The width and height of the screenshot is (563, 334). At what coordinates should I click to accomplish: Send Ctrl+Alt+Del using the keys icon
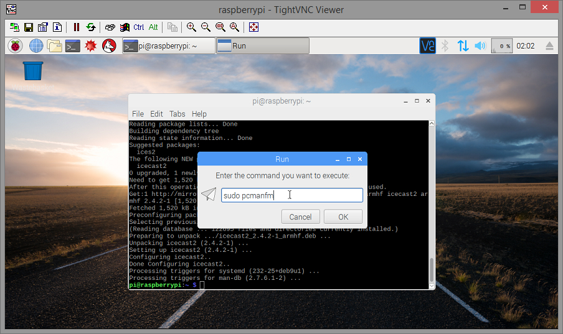110,27
